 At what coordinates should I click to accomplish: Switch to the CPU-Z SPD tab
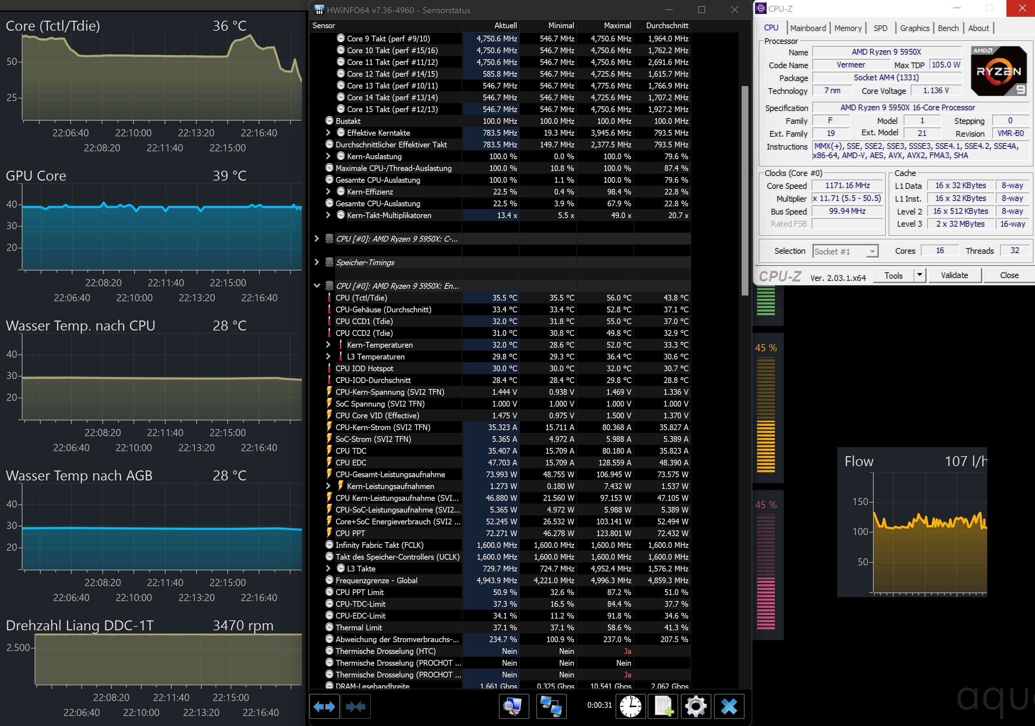click(880, 28)
